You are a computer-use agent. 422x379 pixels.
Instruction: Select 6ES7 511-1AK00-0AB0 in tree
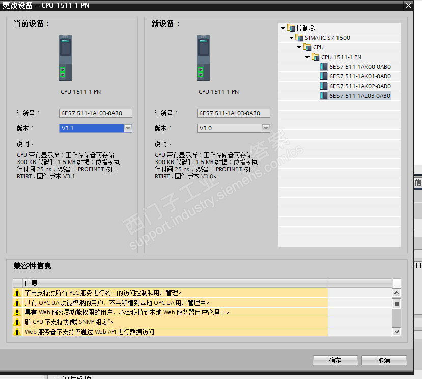click(x=360, y=67)
